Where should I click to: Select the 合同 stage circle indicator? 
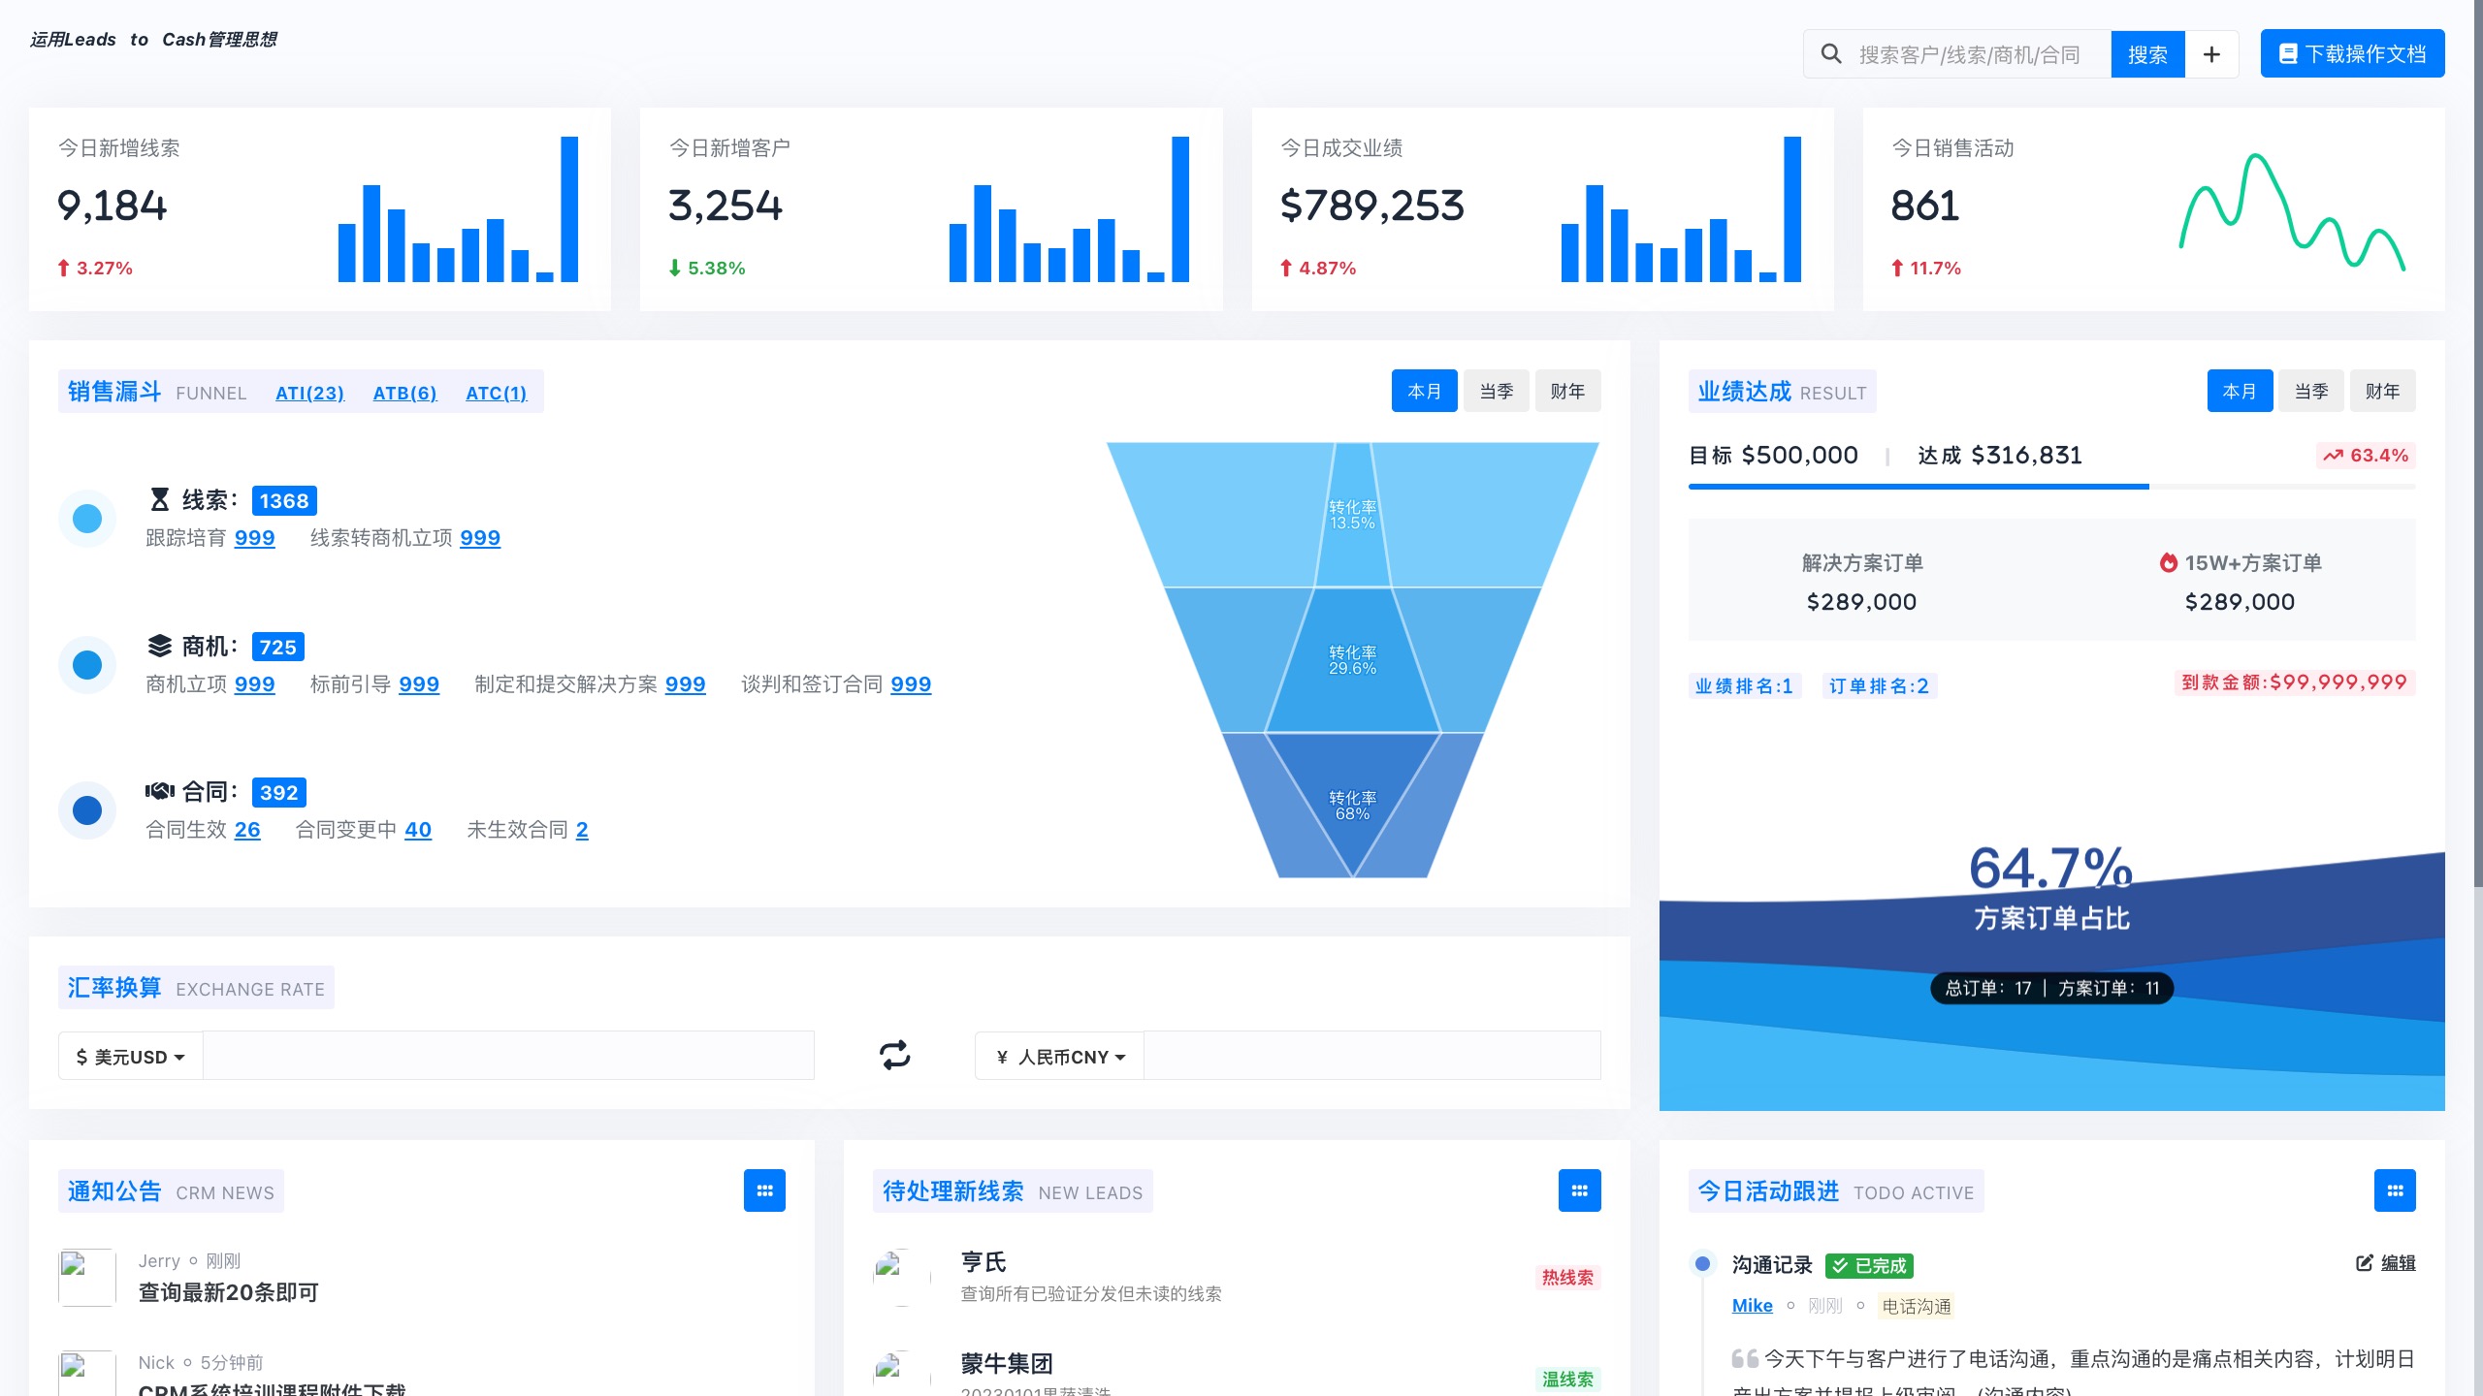[87, 810]
